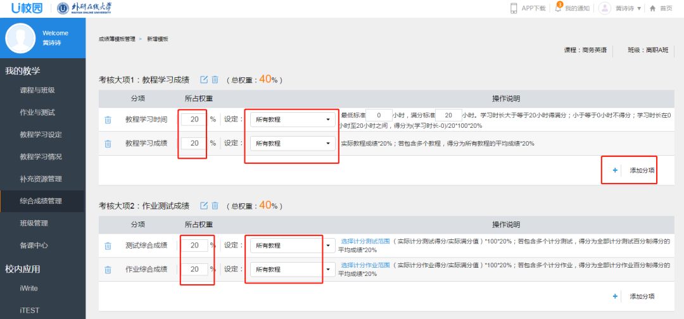Open 所有教程 dropdown for 教程学习成绩
The height and width of the screenshot is (319, 684).
coord(293,144)
